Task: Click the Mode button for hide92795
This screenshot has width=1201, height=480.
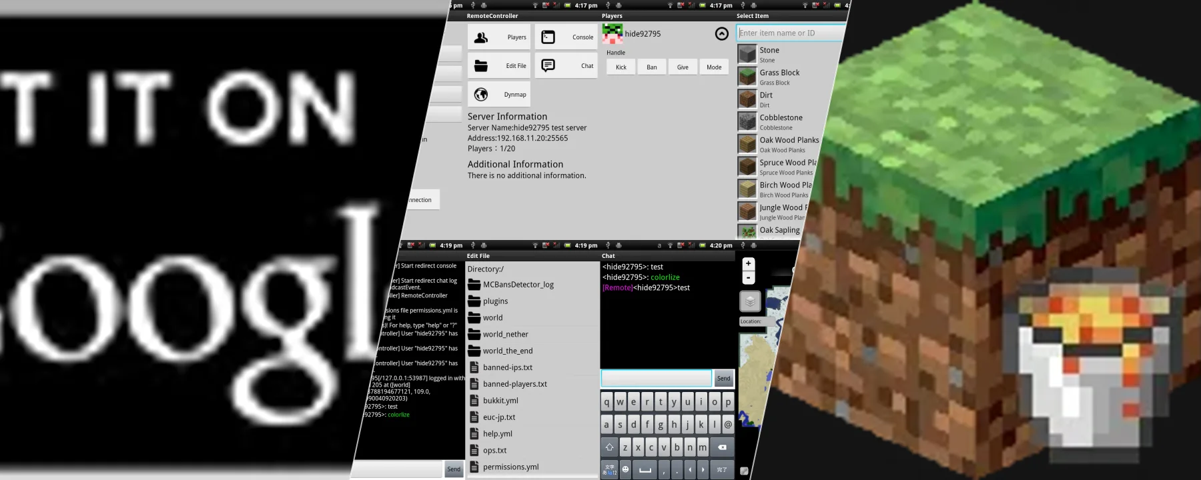Action: (x=714, y=67)
